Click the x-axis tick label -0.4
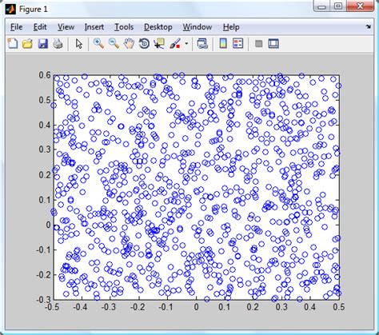This screenshot has height=335, width=379. 81,307
